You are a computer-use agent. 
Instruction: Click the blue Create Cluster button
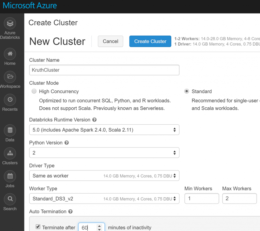(150, 41)
